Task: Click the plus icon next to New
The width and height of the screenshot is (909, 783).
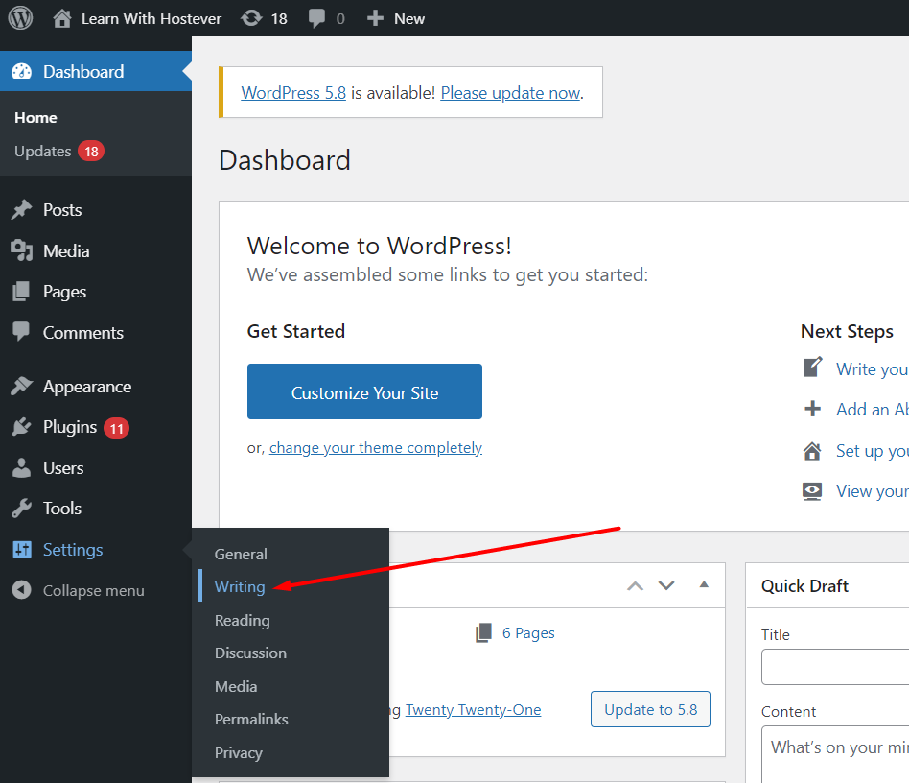Action: tap(375, 18)
